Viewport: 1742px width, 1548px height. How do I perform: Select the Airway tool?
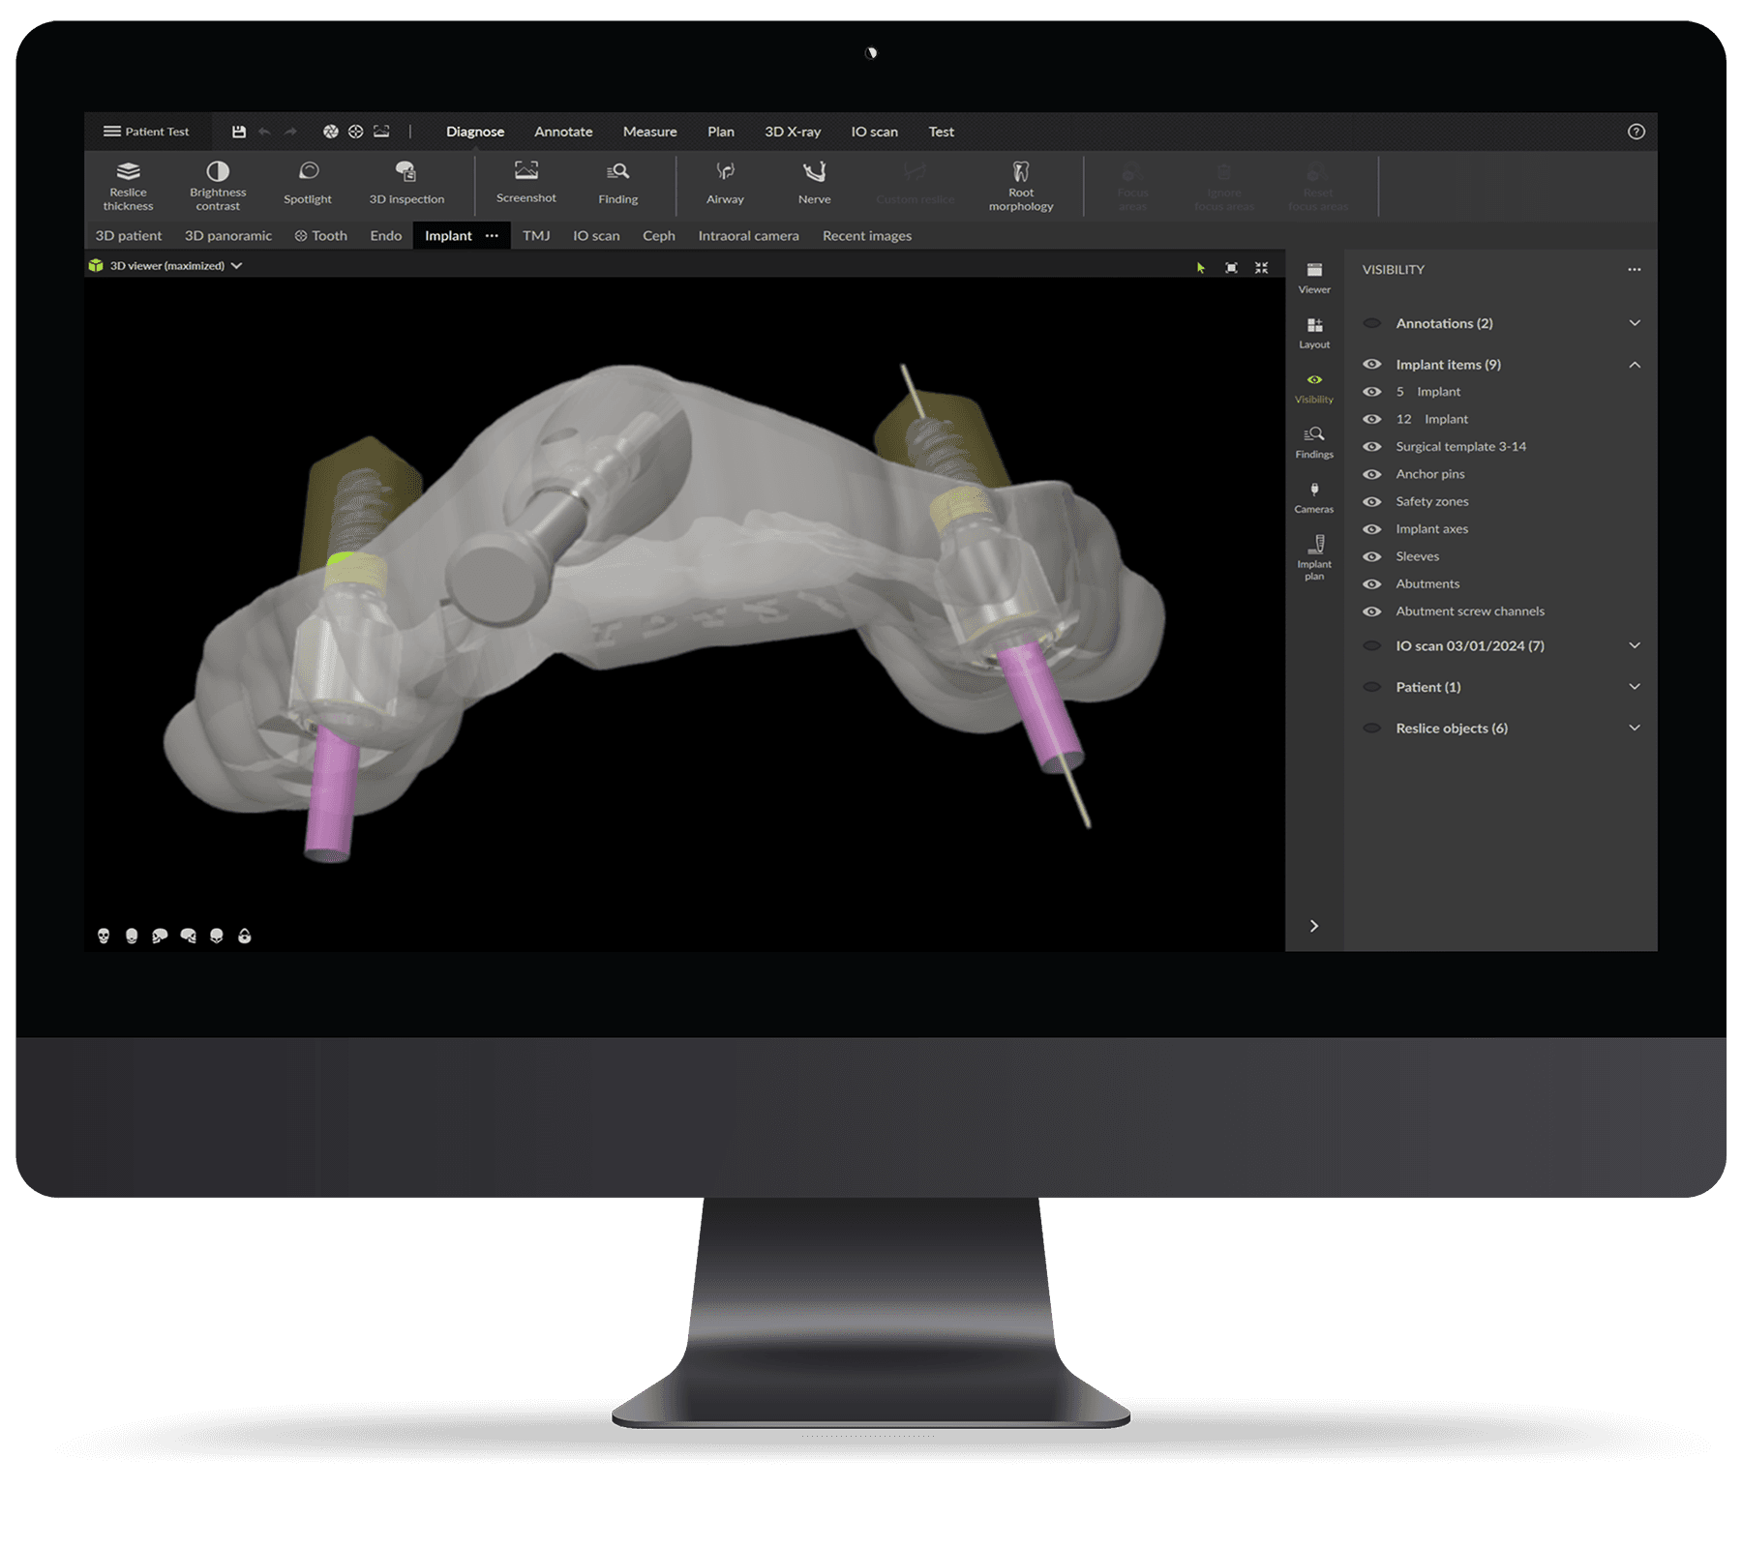pyautogui.click(x=725, y=183)
